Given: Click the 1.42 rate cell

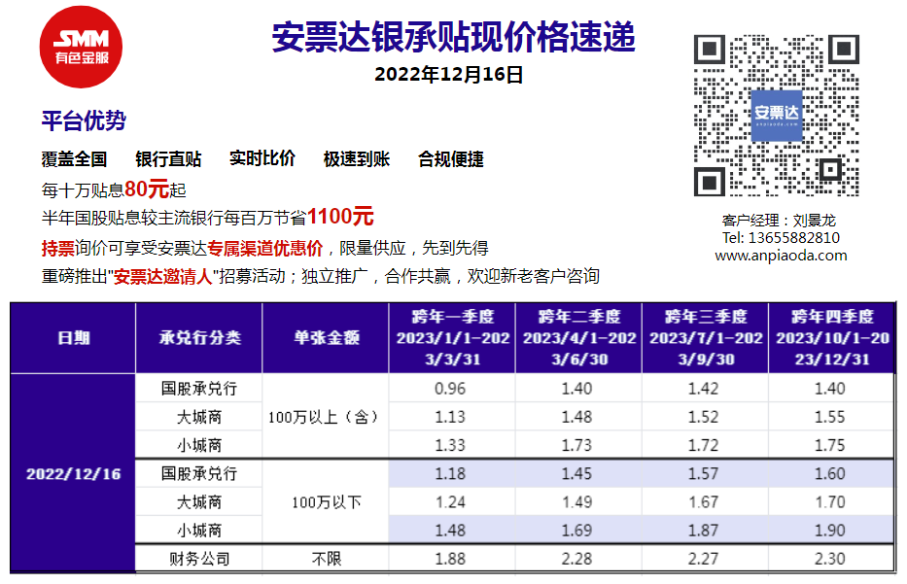Looking at the screenshot, I should [705, 389].
